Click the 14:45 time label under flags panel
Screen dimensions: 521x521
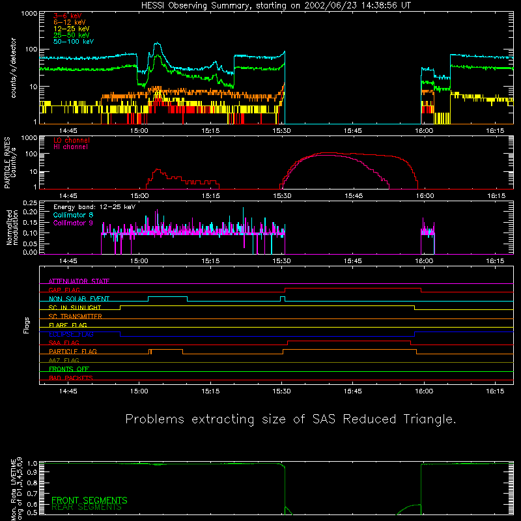68,391
